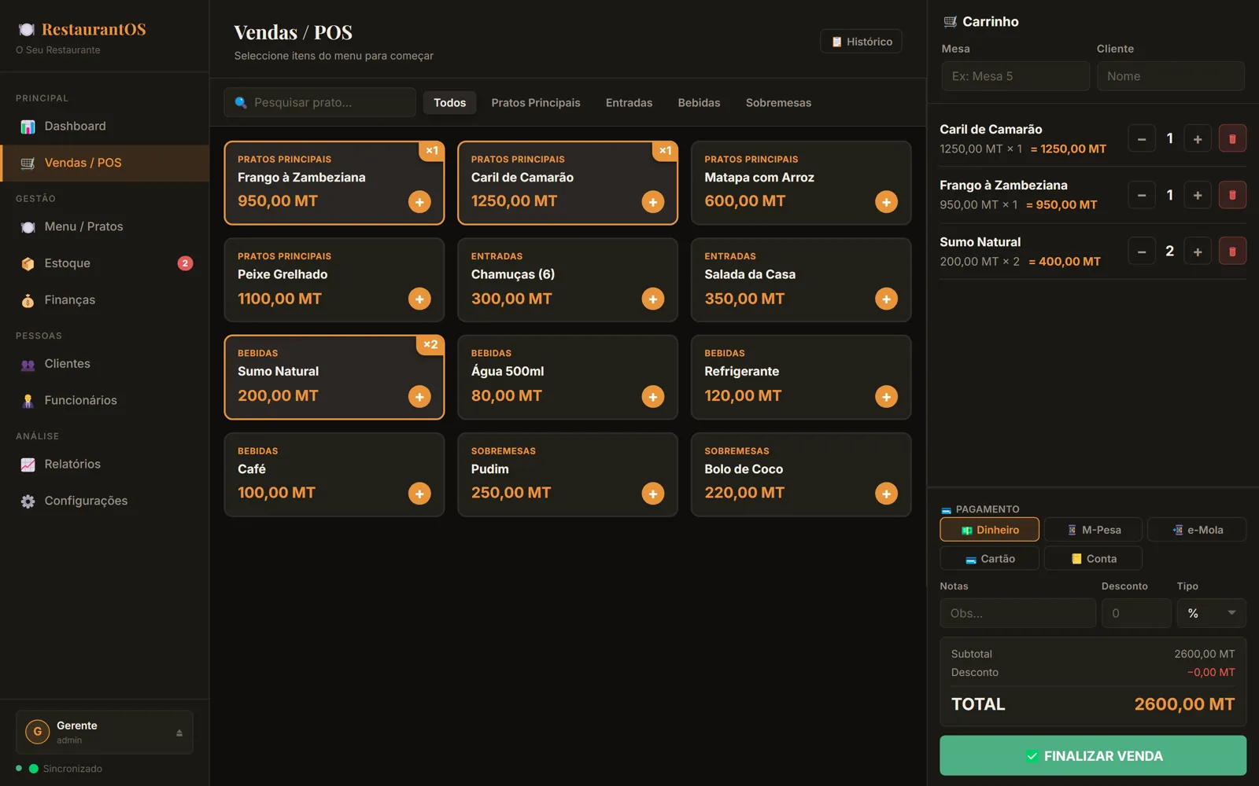Open Finanças section
This screenshot has width=1259, height=786.
pos(105,299)
